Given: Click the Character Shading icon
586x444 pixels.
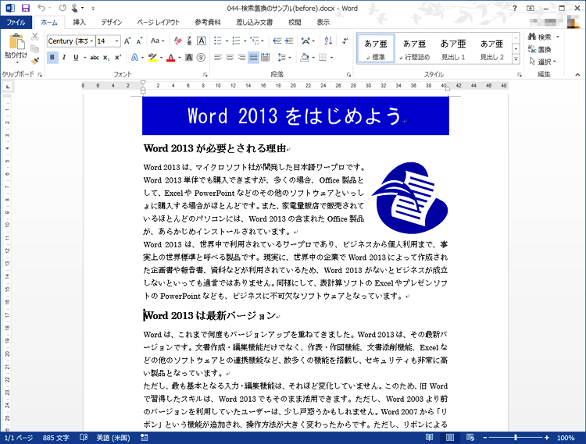Looking at the screenshot, I should coord(189,58).
